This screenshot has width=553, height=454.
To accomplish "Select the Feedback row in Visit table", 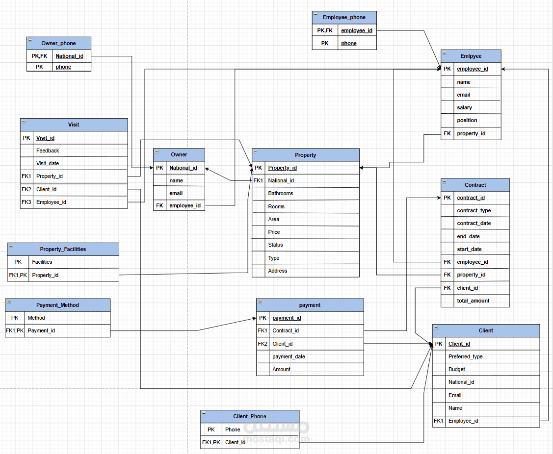I will click(x=74, y=151).
